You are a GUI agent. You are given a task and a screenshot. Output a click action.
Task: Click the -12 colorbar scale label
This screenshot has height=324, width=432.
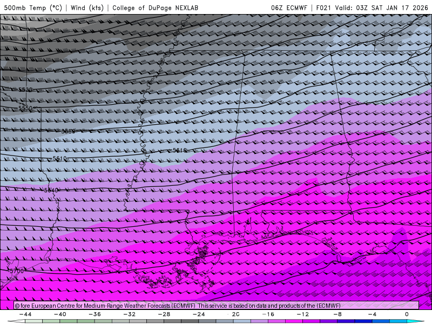(302, 314)
